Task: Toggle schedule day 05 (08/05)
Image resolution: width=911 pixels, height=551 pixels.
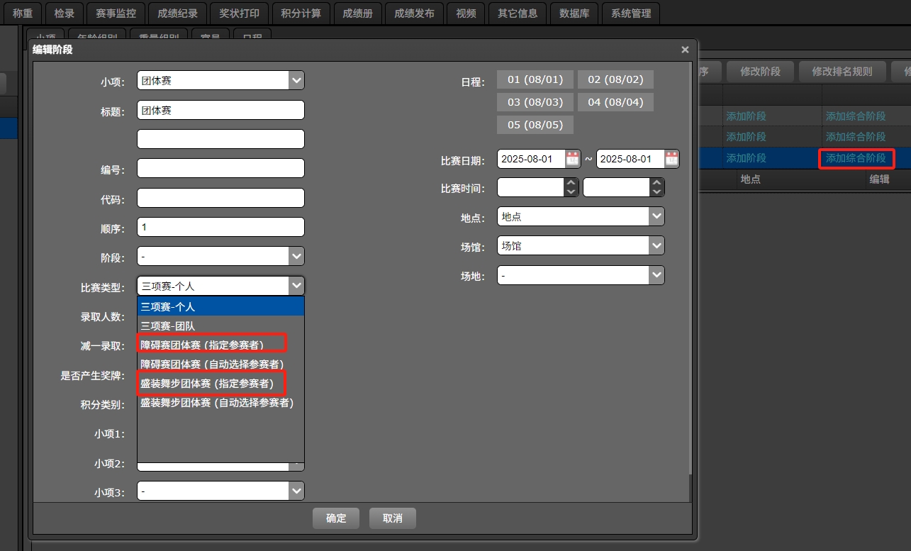Action: (x=535, y=125)
